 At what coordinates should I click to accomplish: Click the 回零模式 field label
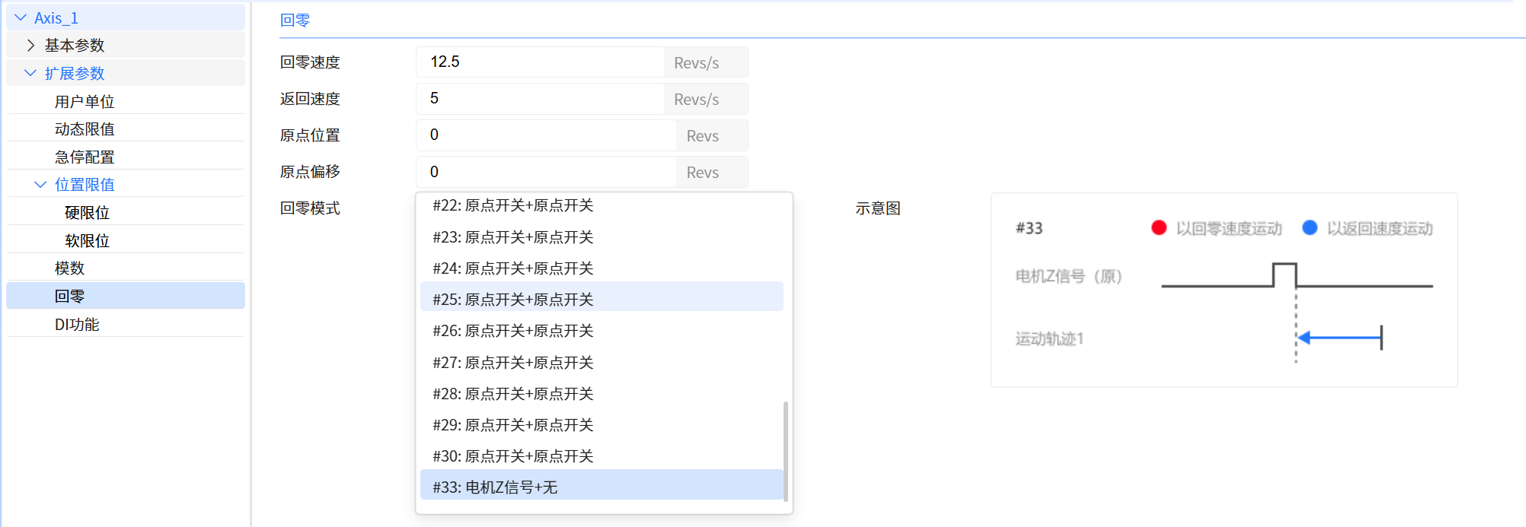pos(310,208)
